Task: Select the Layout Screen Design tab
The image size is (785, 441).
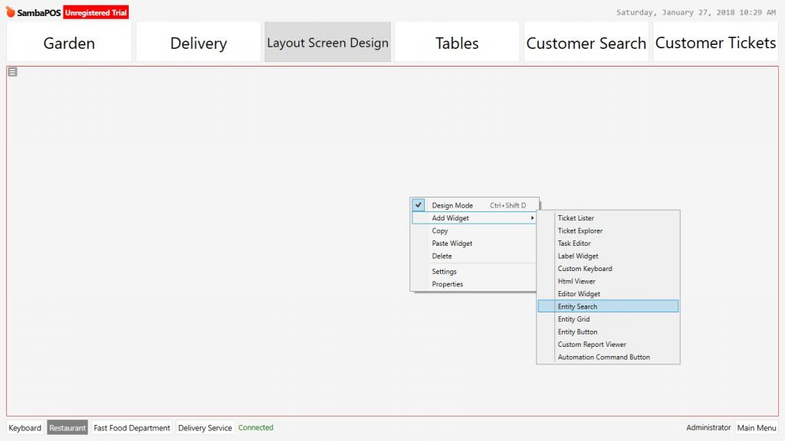Action: pyautogui.click(x=327, y=42)
